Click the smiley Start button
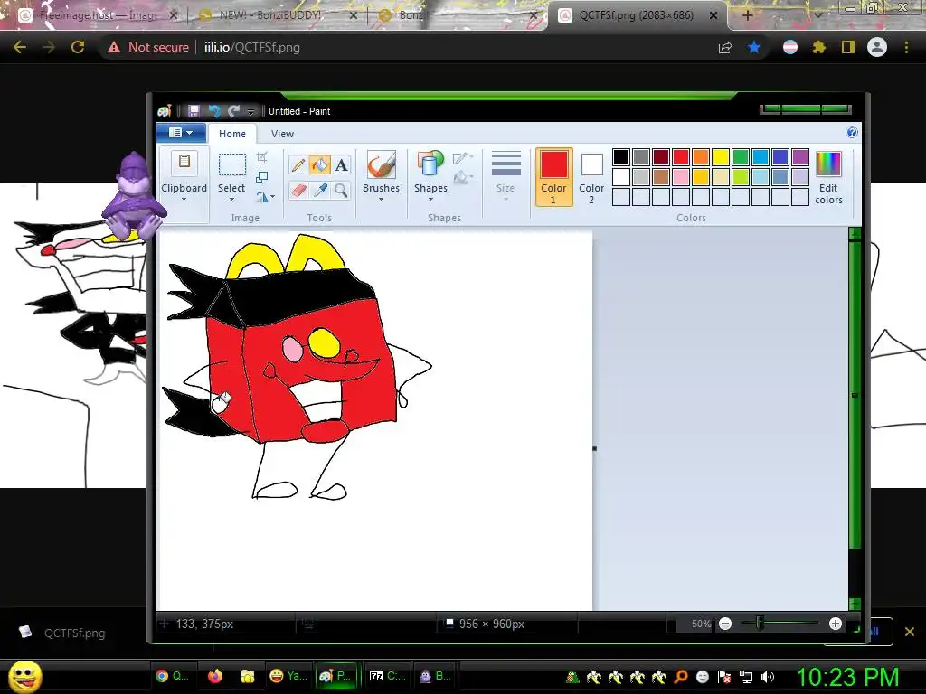This screenshot has width=926, height=694. pyautogui.click(x=24, y=676)
